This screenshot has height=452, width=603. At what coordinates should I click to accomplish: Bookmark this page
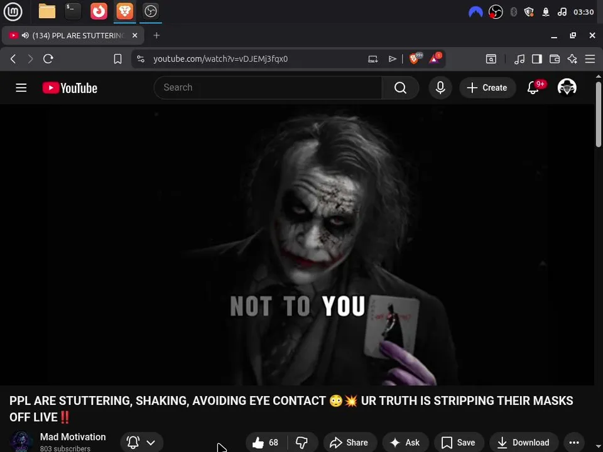117,59
